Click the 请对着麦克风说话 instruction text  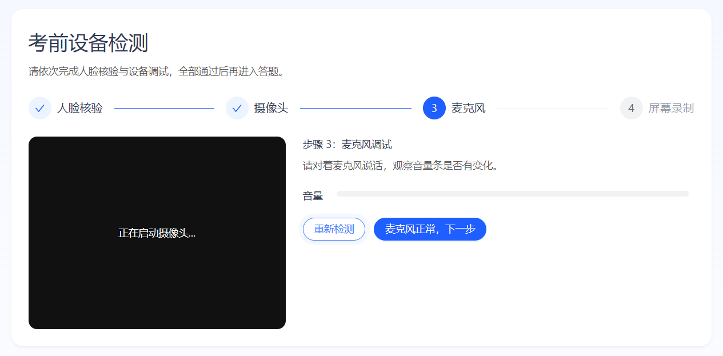coord(401,166)
